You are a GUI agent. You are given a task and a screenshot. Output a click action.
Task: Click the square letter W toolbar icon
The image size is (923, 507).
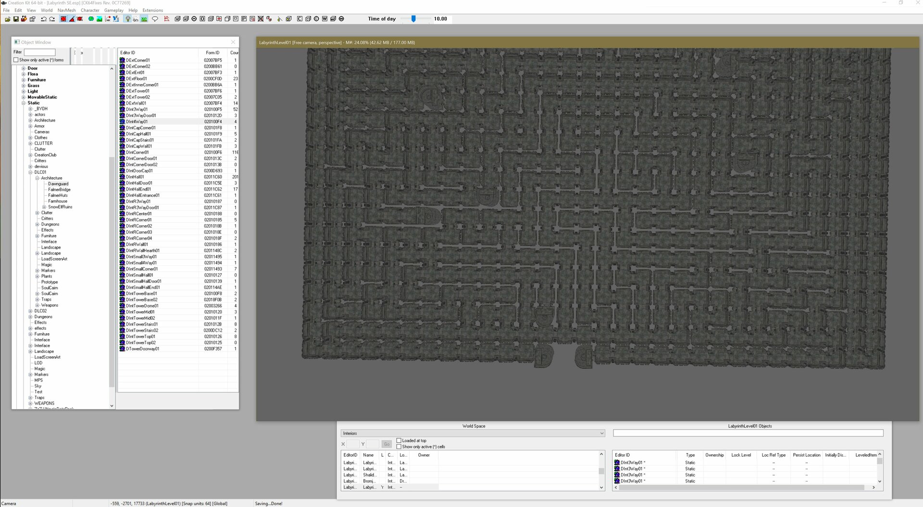(324, 19)
